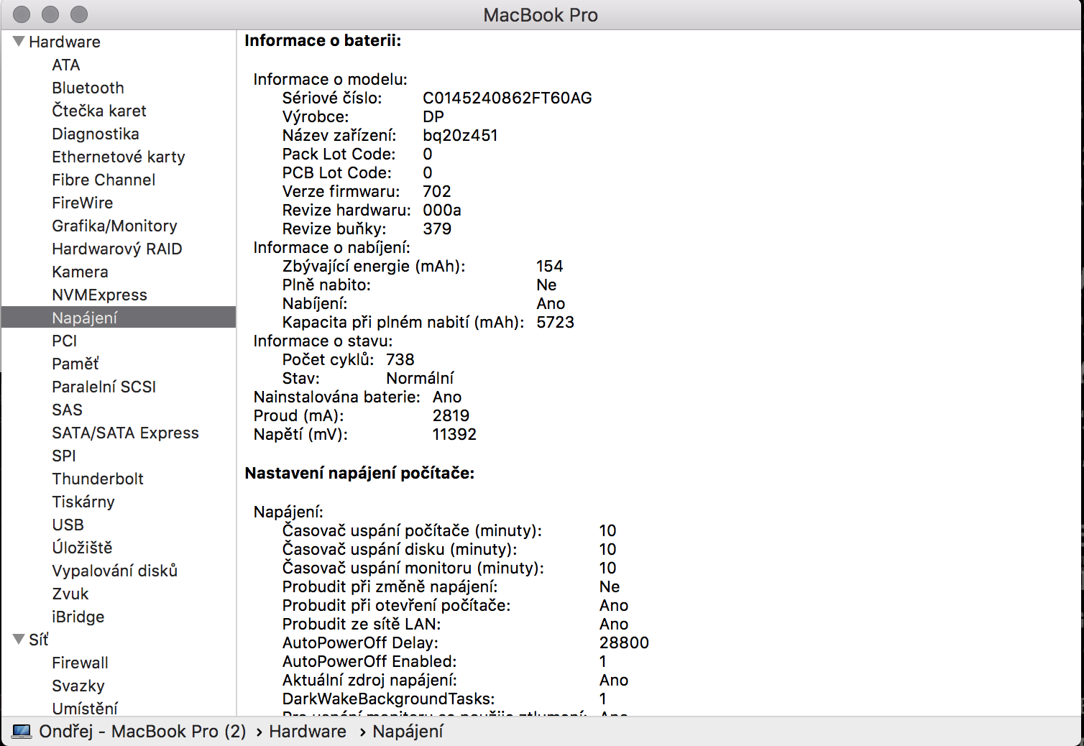
Task: Click the Informace o stavu label
Action: point(323,341)
